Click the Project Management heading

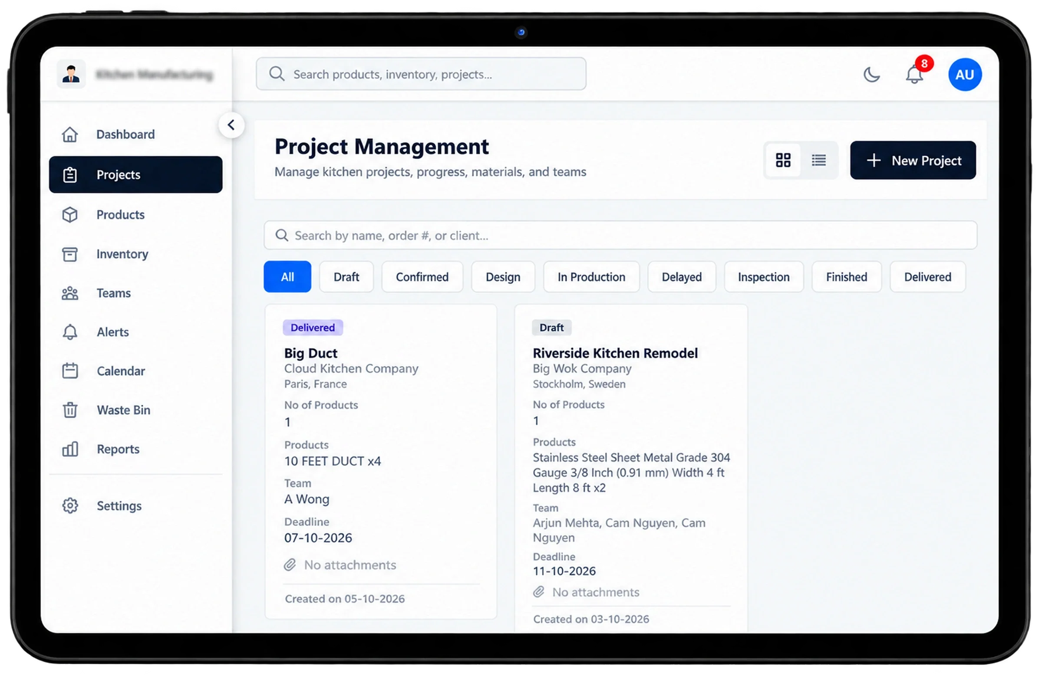coord(381,147)
